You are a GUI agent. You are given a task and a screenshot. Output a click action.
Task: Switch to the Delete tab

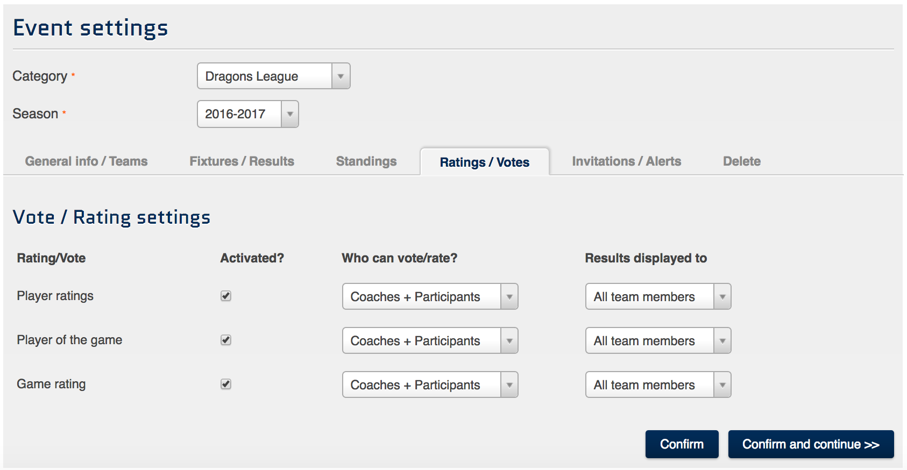[741, 161]
